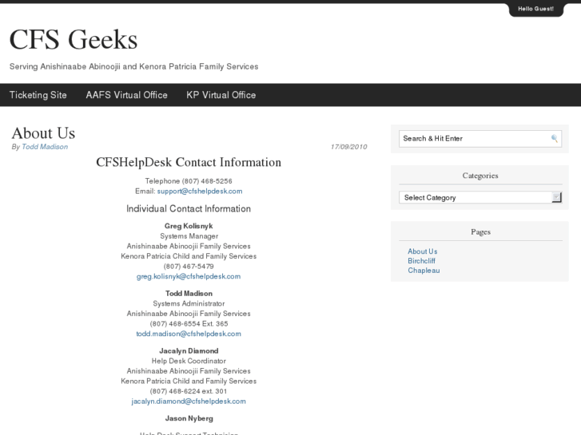Click Systems Administrator title text
Screen dimensions: 581x435
189,303
